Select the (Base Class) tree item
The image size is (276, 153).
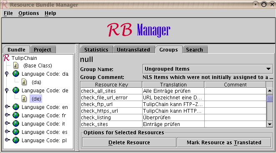point(38,66)
